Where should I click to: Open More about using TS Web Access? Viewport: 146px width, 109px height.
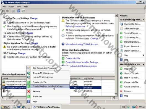pyautogui.click(x=82, y=44)
